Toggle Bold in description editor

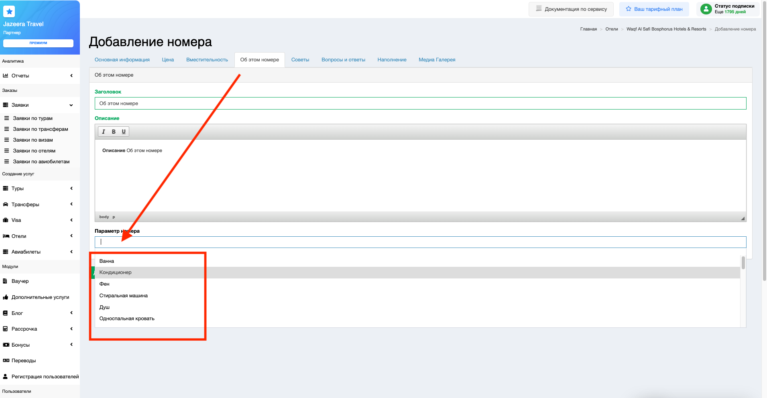click(114, 132)
